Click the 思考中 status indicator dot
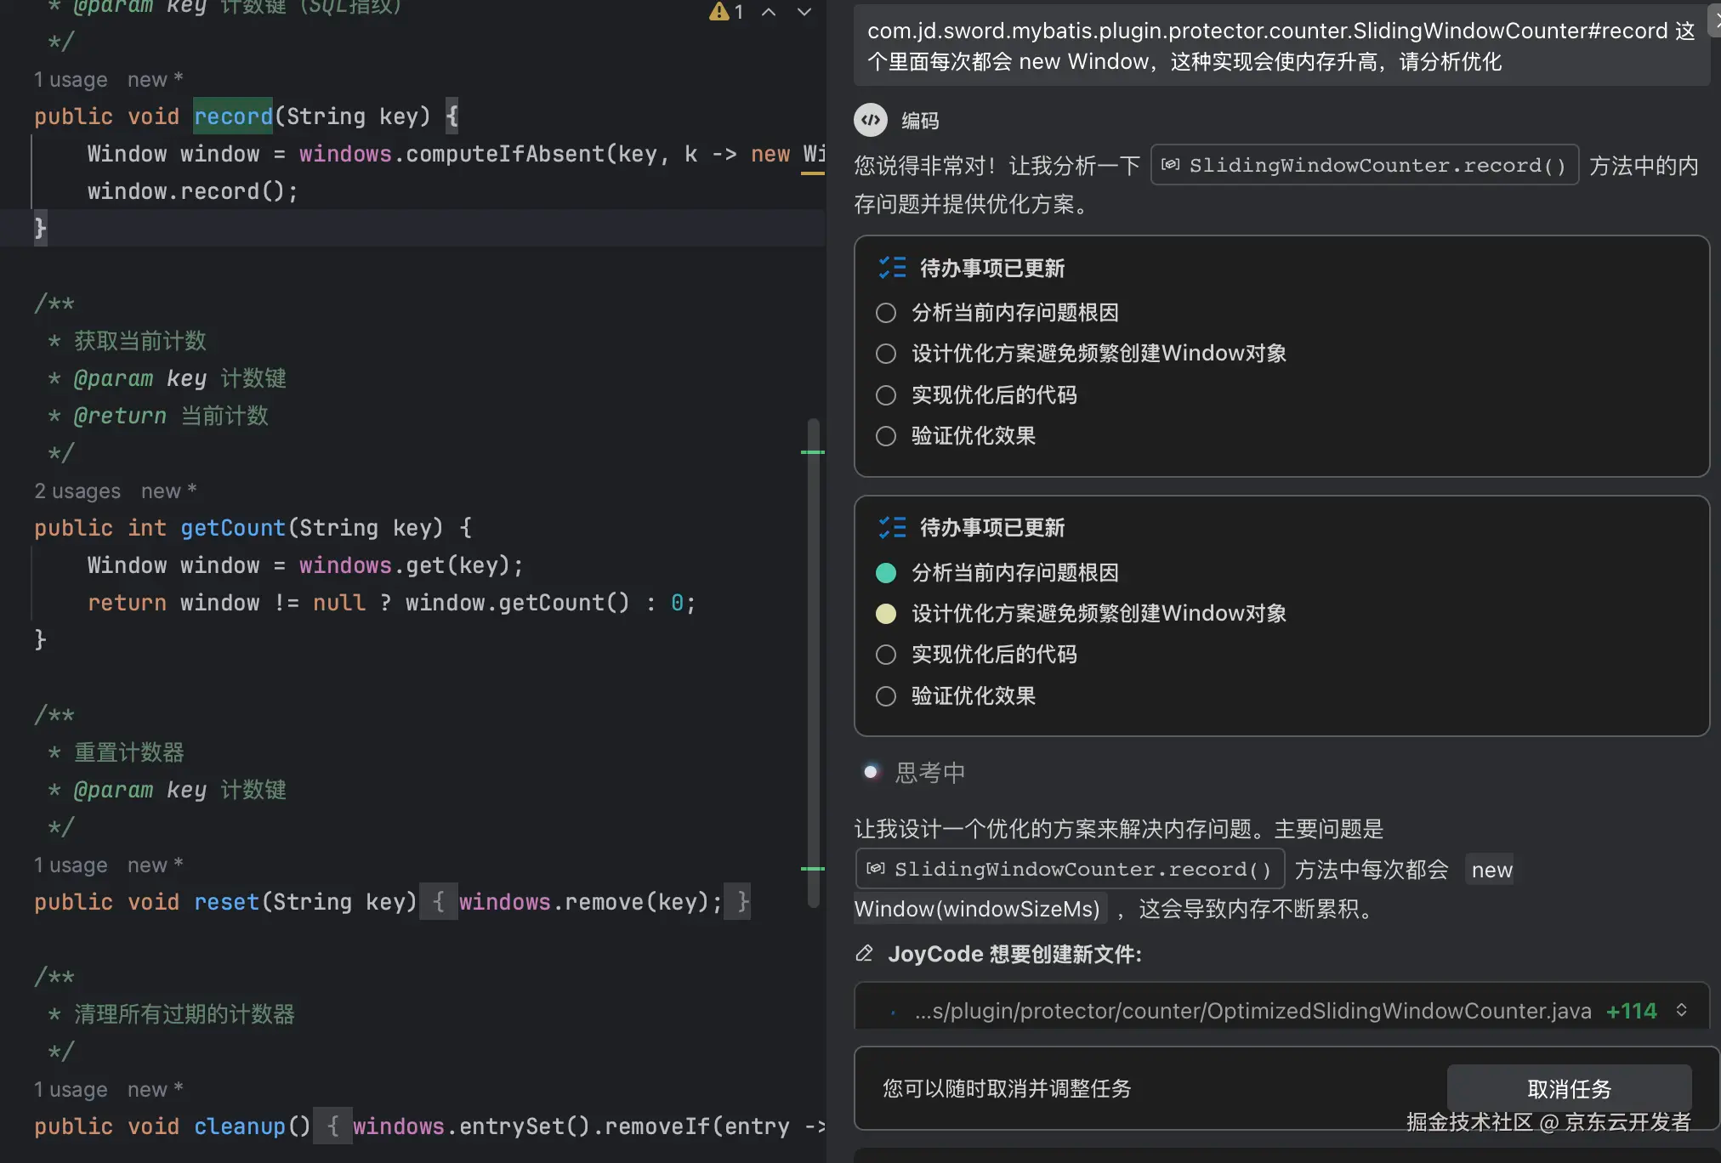 872,772
